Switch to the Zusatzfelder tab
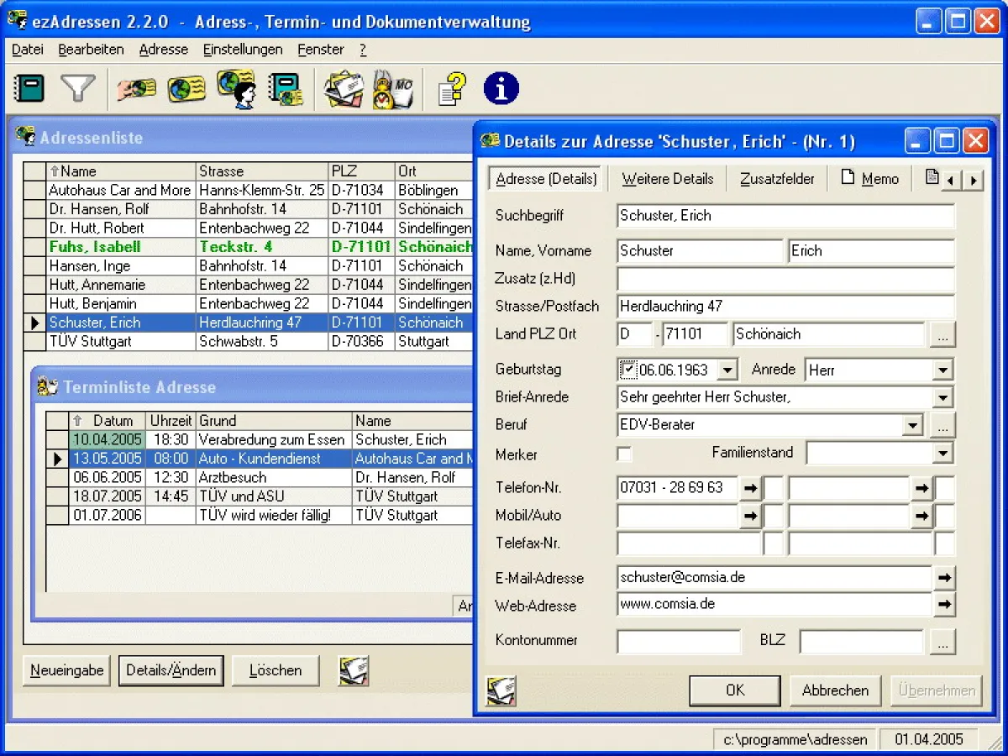 click(x=777, y=179)
